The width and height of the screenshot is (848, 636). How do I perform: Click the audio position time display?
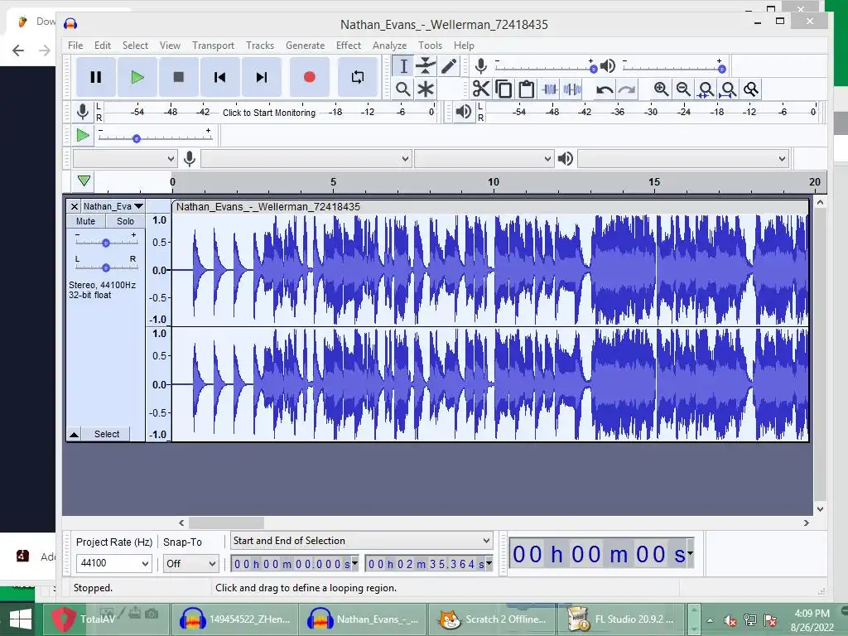click(x=601, y=554)
